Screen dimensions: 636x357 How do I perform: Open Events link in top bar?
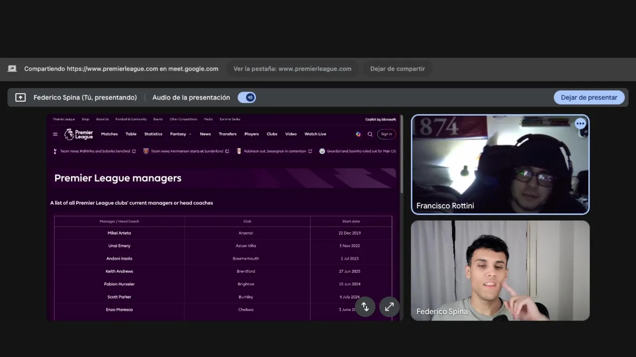click(158, 119)
